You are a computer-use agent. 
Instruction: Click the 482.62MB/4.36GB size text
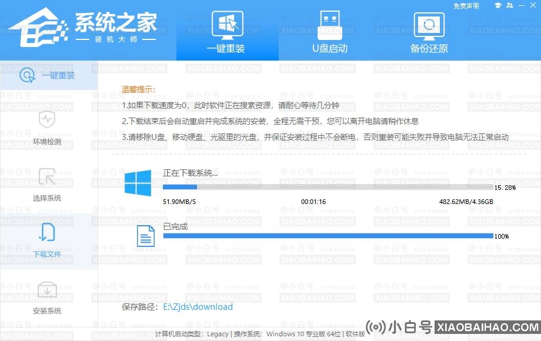(466, 202)
